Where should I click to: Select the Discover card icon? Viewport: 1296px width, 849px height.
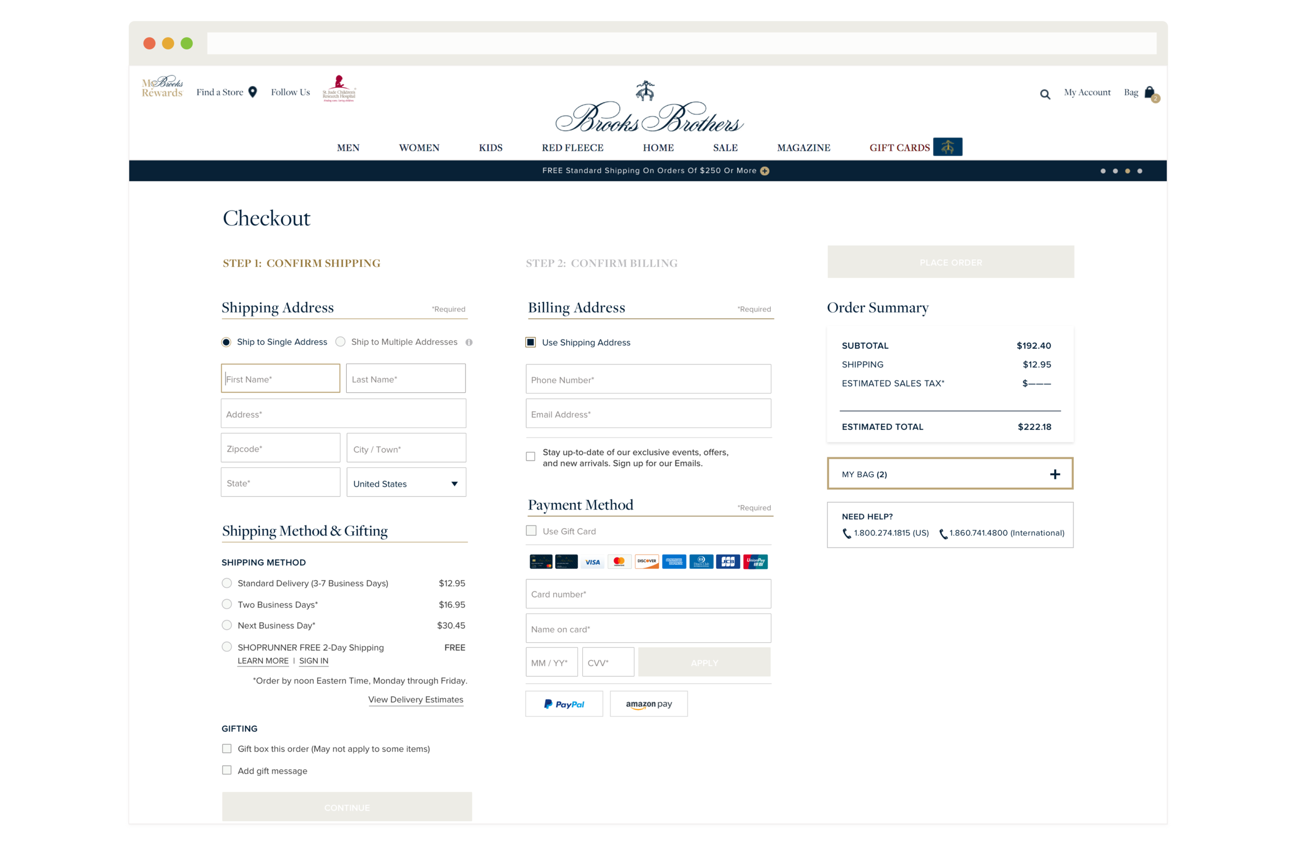coord(646,562)
